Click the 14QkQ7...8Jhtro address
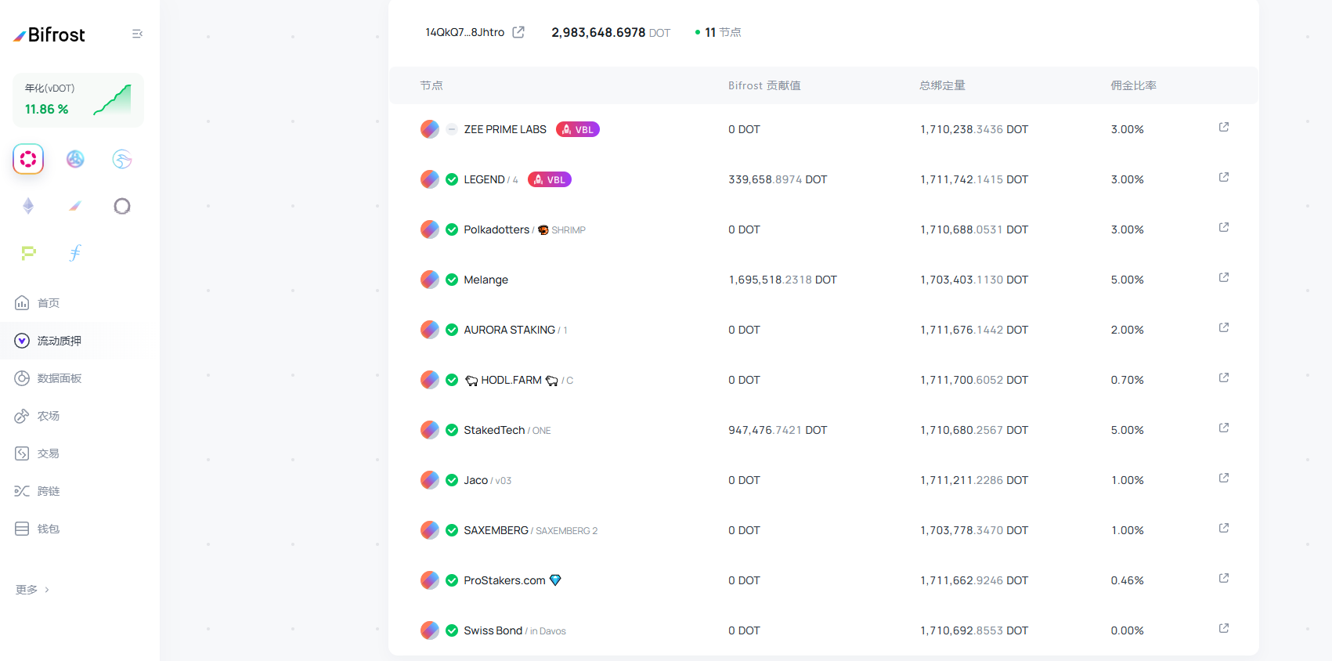This screenshot has height=661, width=1332. 465,32
